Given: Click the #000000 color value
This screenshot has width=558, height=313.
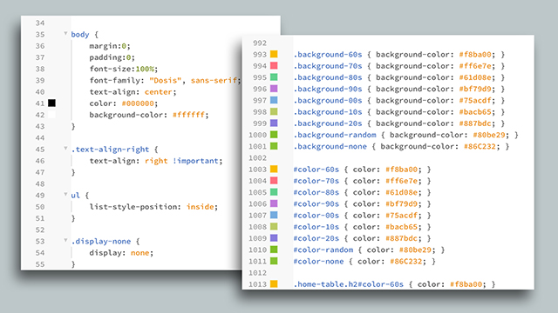Looking at the screenshot, I should [138, 103].
